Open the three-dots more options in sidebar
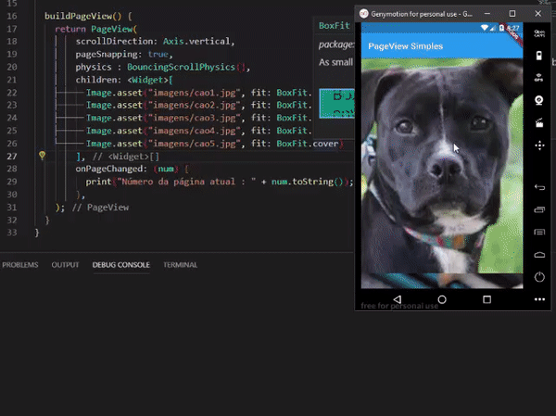The image size is (556, 416). [539, 300]
